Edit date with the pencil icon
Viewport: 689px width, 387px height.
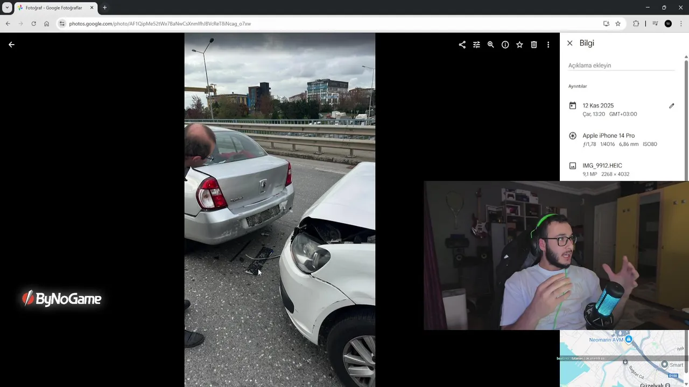click(671, 106)
